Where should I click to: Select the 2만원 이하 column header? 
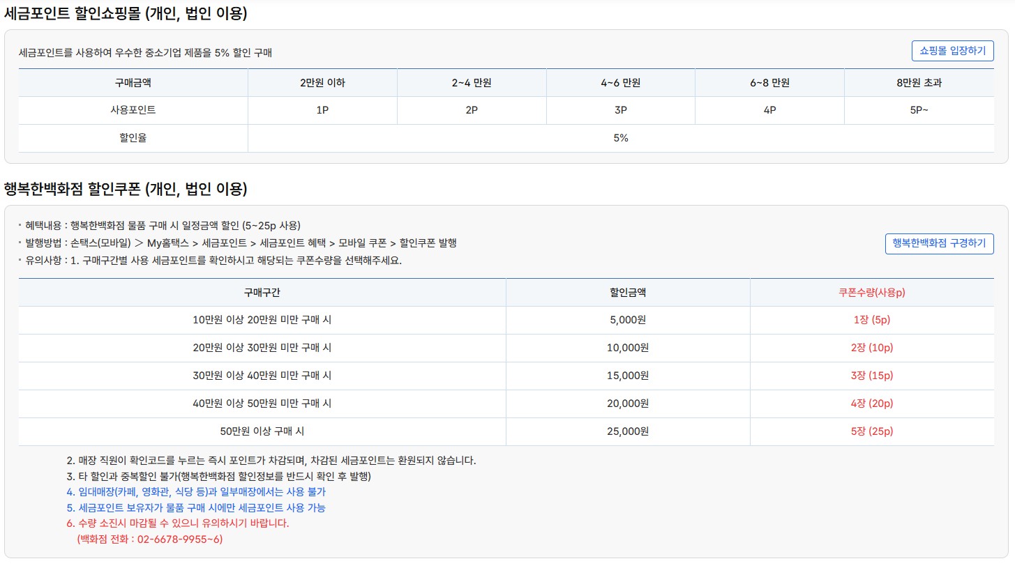click(322, 82)
